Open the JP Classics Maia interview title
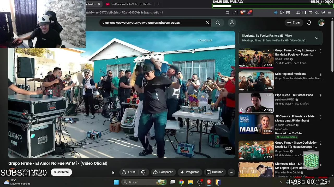The image size is (334, 187). point(295,118)
